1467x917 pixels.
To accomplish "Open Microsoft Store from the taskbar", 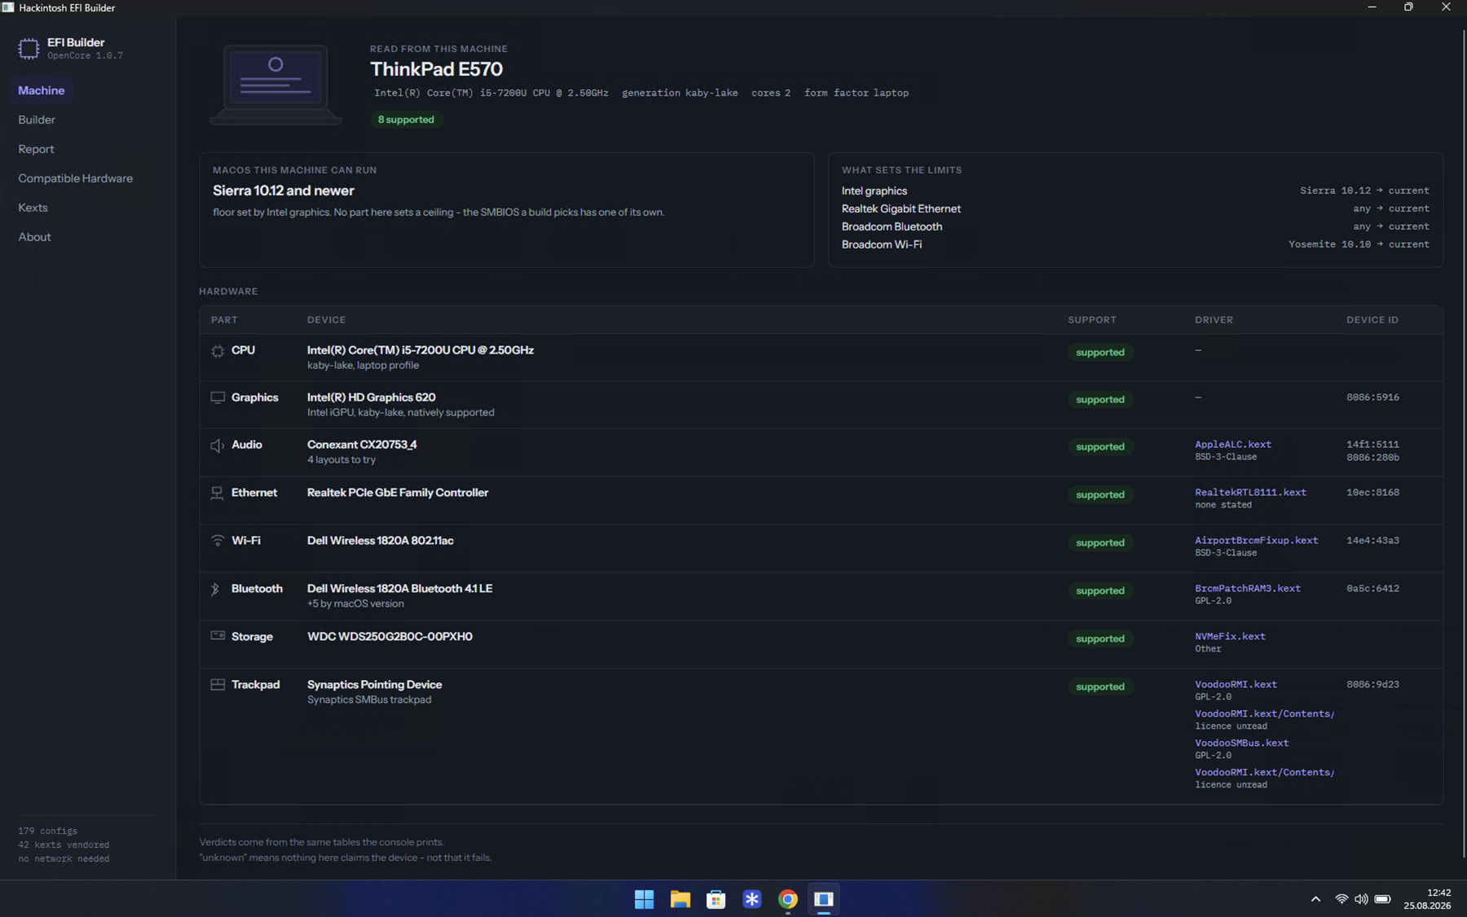I will click(716, 899).
